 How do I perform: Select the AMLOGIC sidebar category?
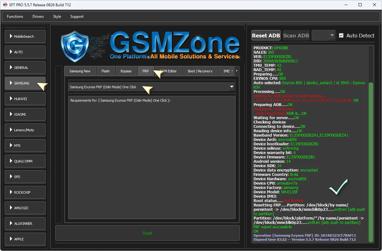click(x=25, y=208)
